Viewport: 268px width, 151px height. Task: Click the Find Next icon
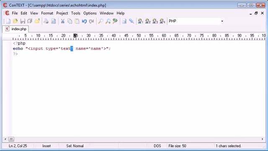[x=108, y=21]
